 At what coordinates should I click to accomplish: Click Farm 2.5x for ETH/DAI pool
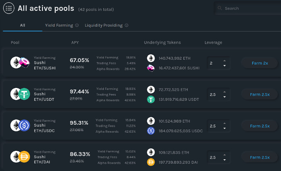(260, 157)
